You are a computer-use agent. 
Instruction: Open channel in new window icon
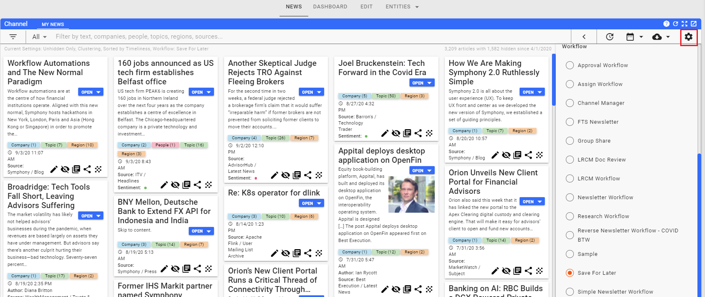(694, 24)
